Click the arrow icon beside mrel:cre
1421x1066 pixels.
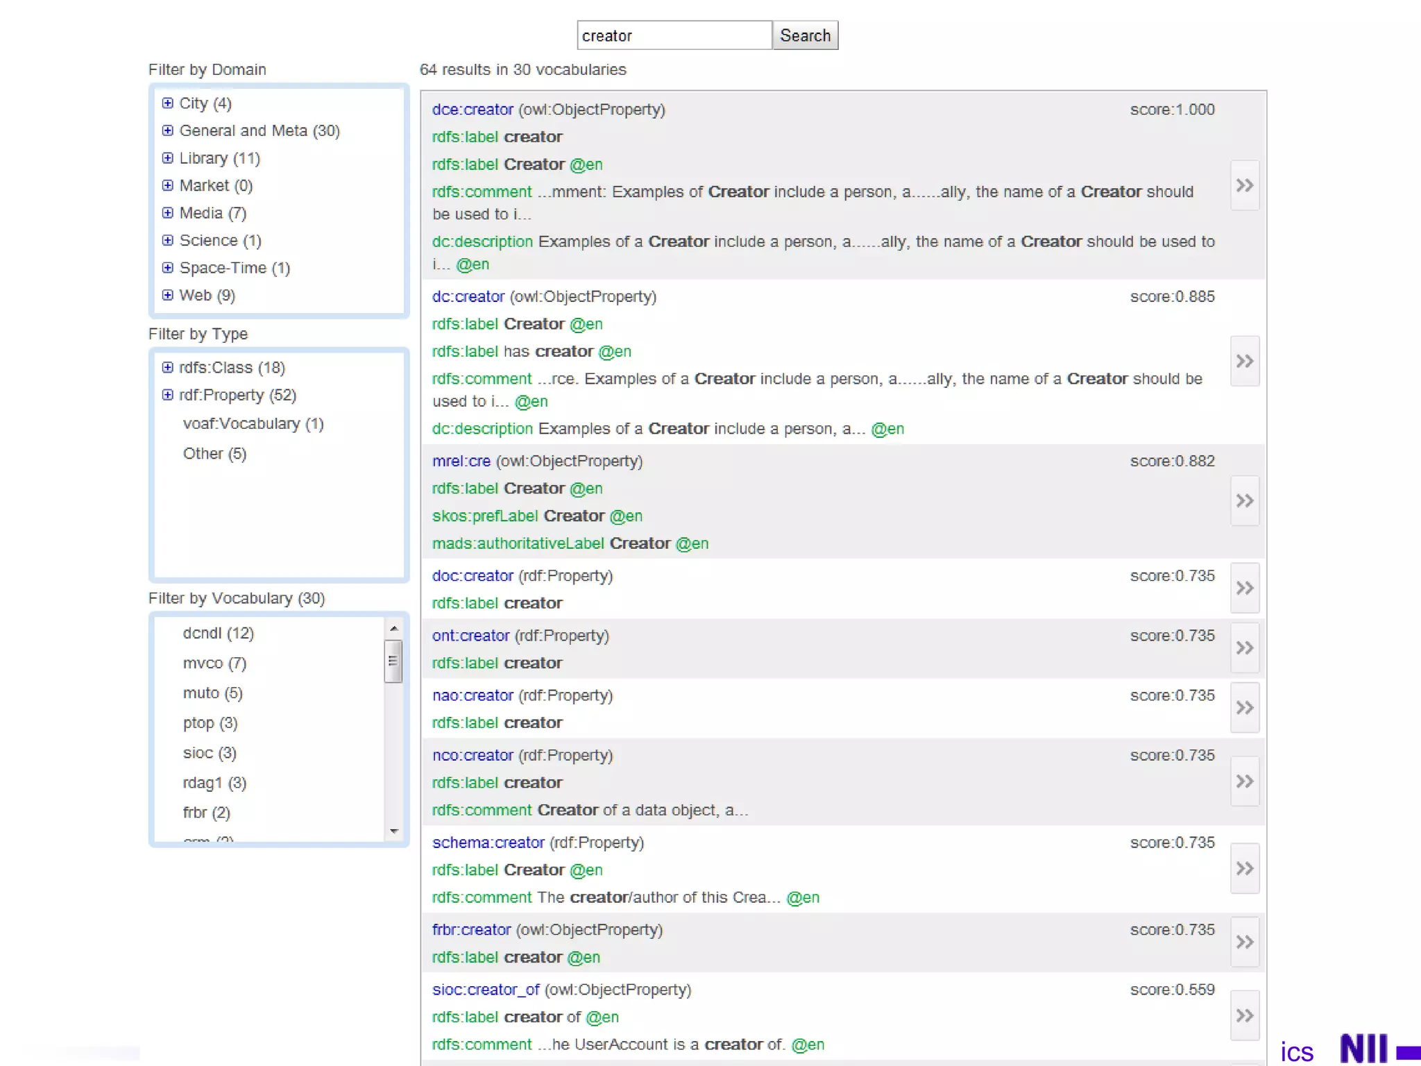(1245, 500)
